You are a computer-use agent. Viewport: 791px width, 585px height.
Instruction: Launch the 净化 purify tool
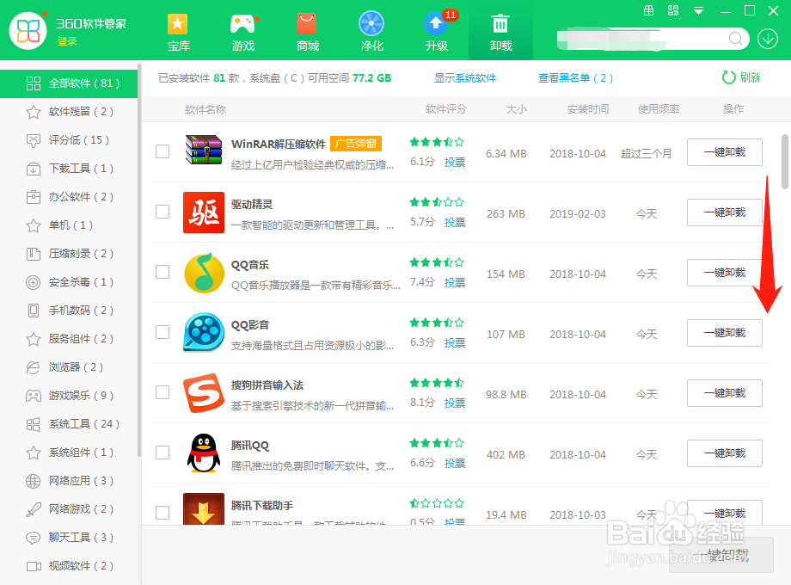(x=371, y=33)
